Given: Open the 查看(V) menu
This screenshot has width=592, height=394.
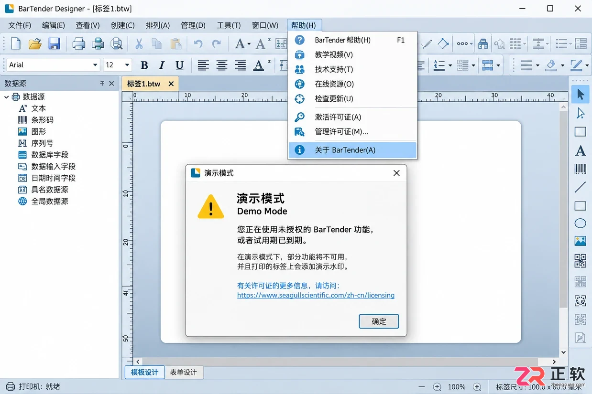Looking at the screenshot, I should [88, 25].
